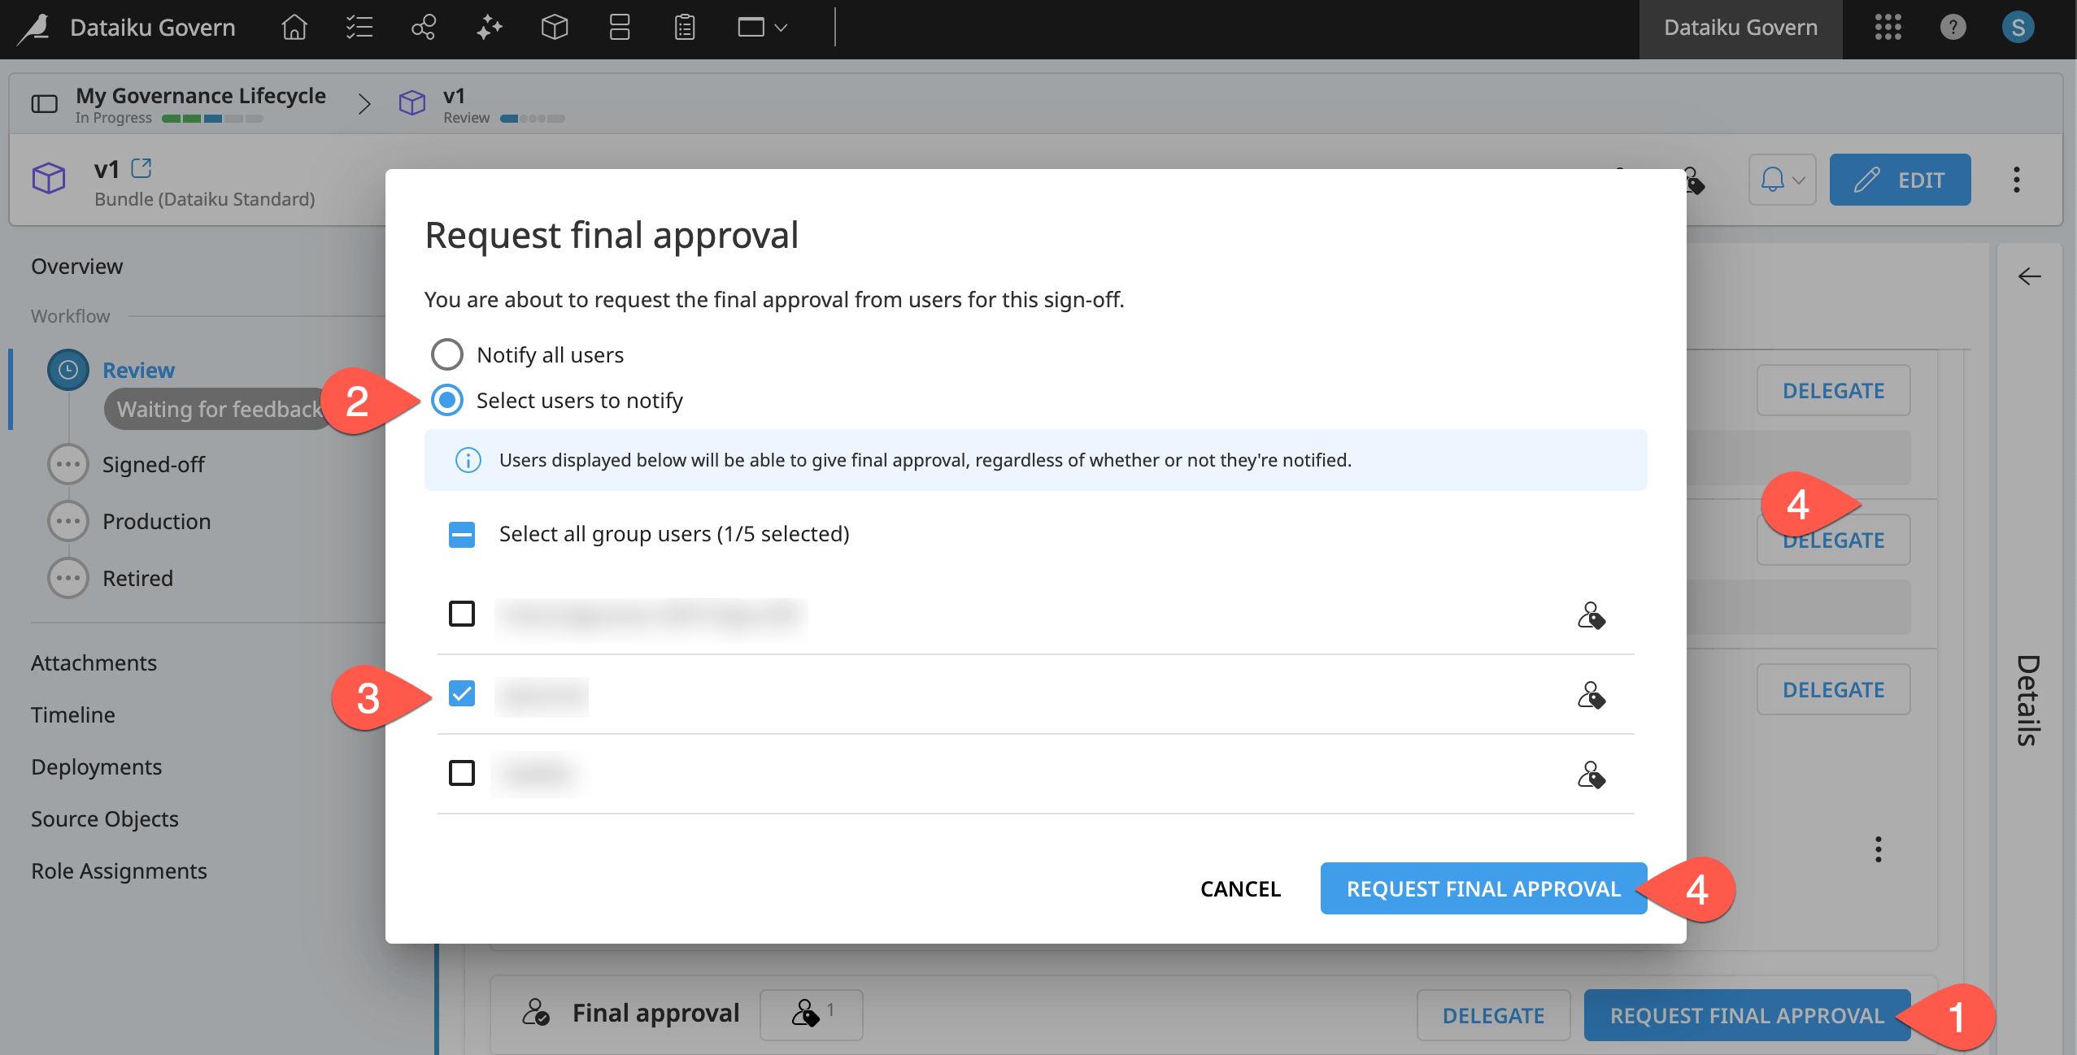Check the first user checkbox in the list
This screenshot has height=1055, width=2077.
[x=461, y=614]
